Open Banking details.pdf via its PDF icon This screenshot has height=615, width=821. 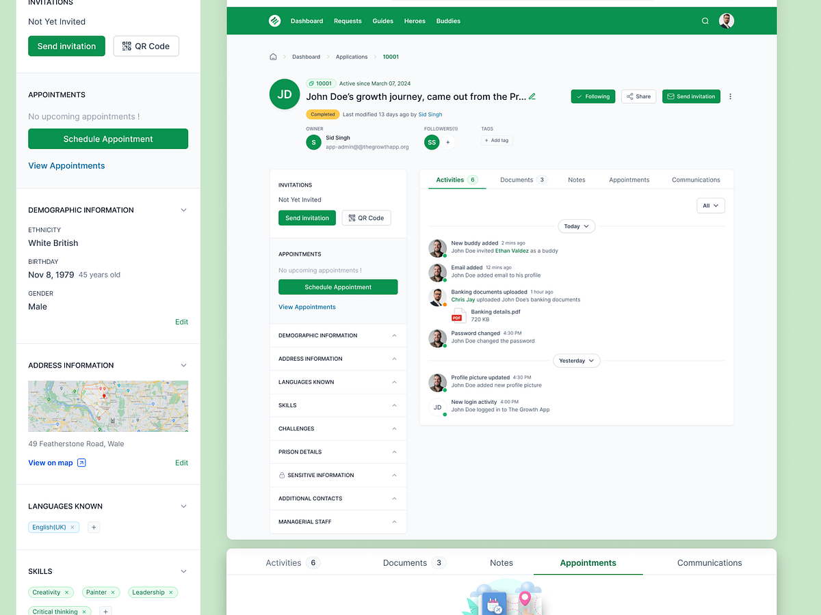(458, 315)
